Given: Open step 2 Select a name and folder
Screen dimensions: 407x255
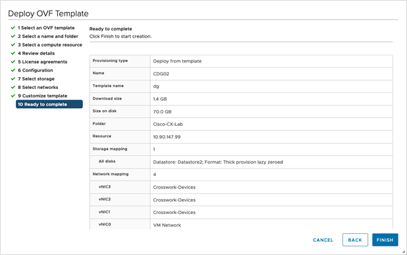Looking at the screenshot, I should [48, 36].
